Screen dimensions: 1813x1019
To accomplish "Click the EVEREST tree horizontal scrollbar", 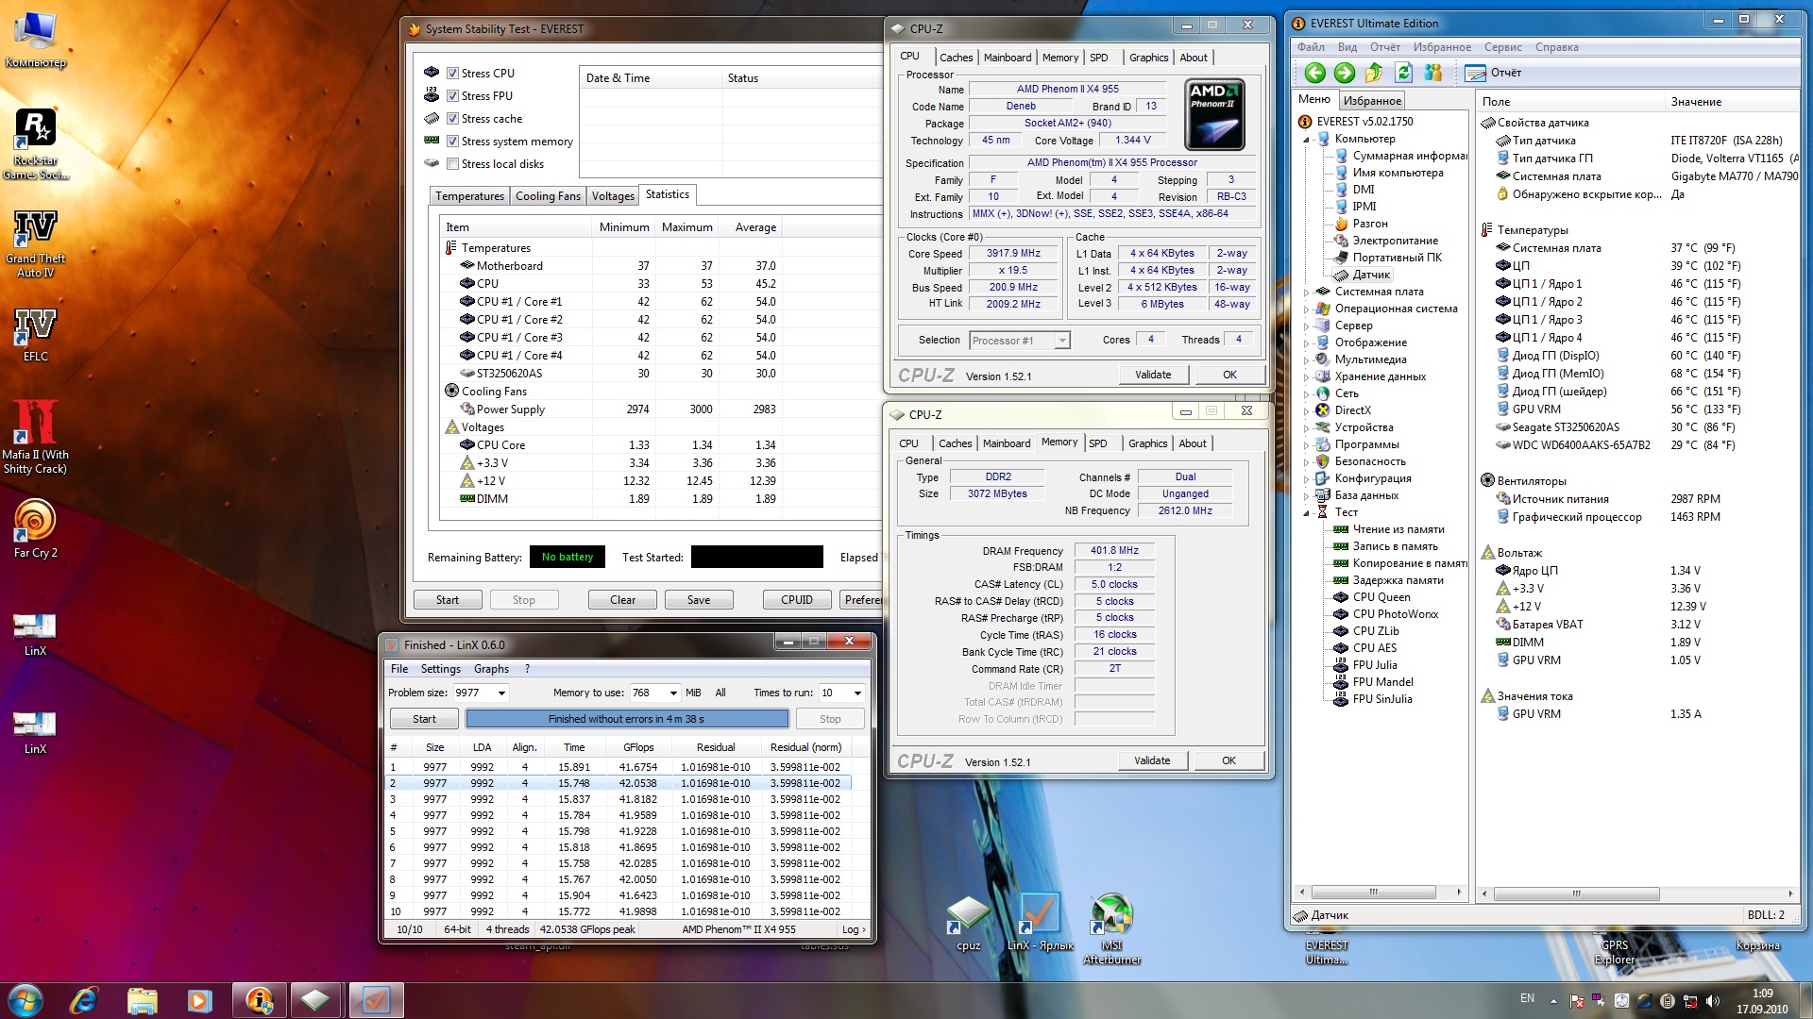I will coord(1374,892).
